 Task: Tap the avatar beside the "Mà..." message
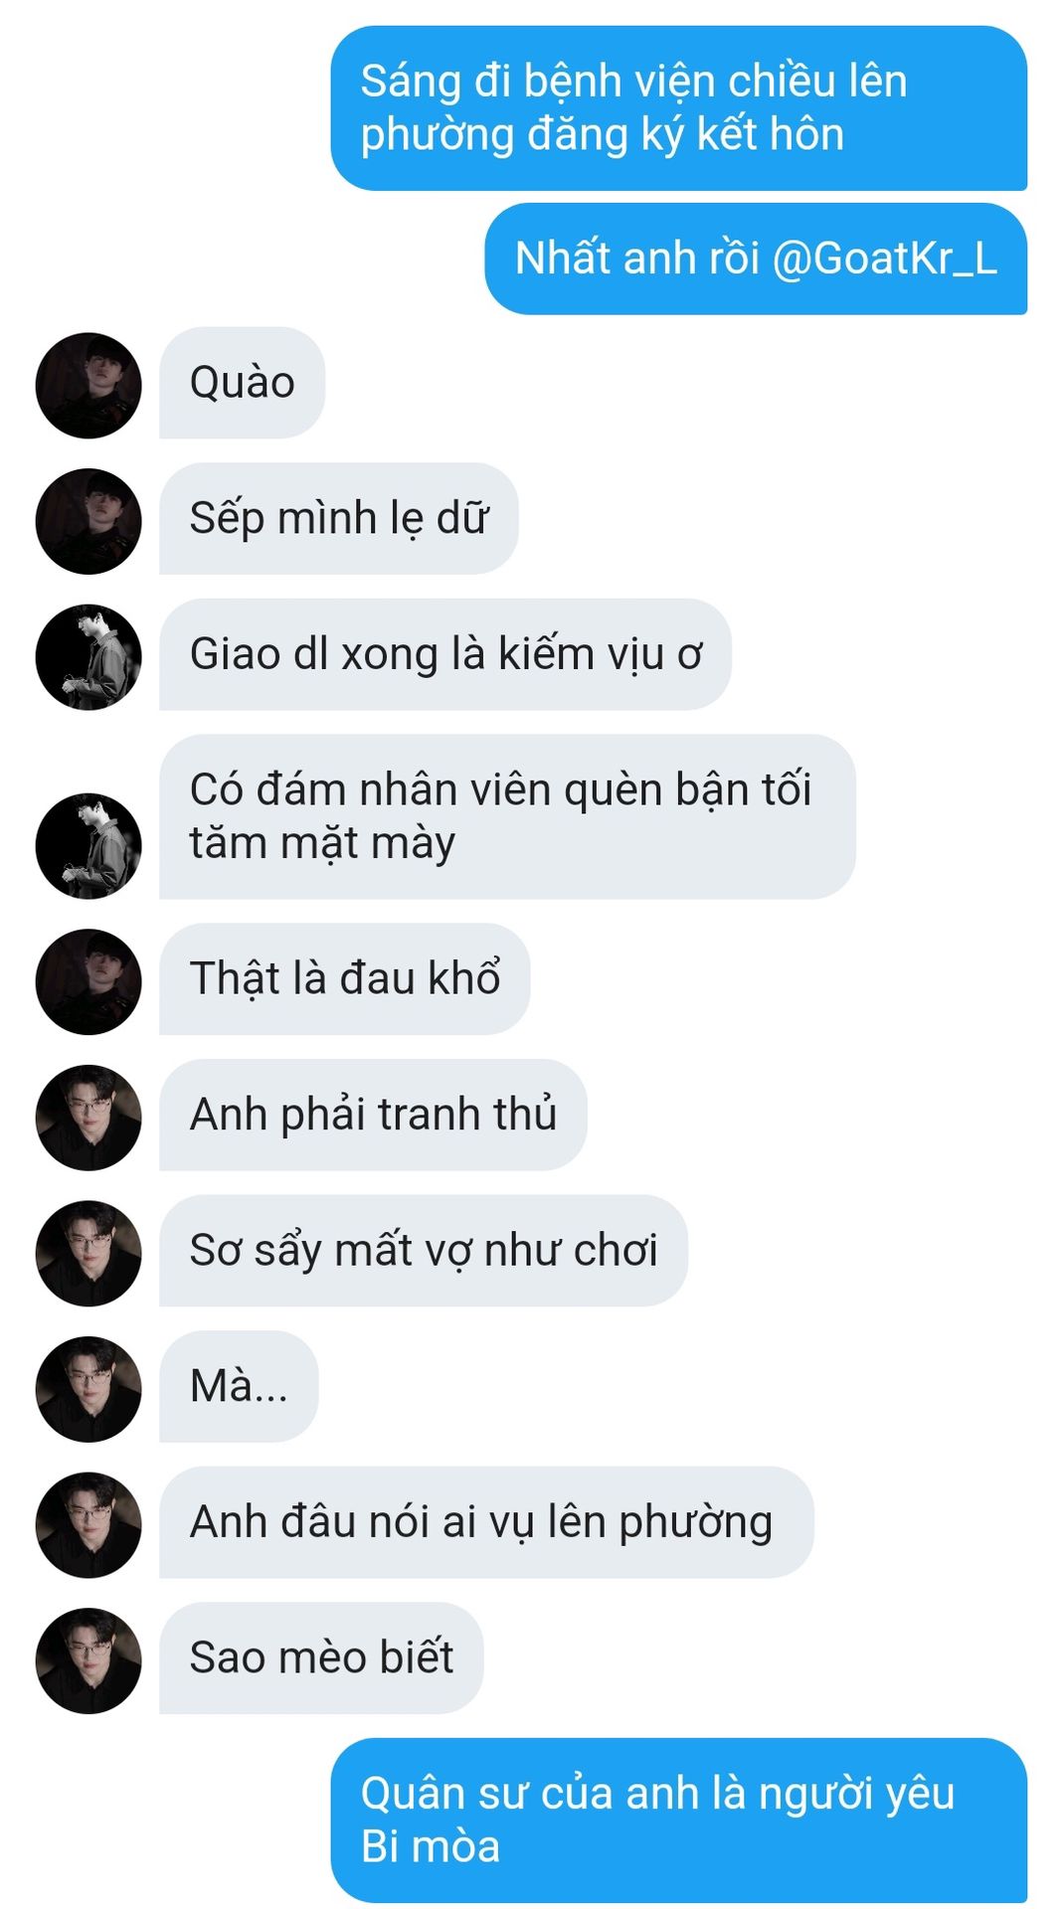pos(89,1389)
